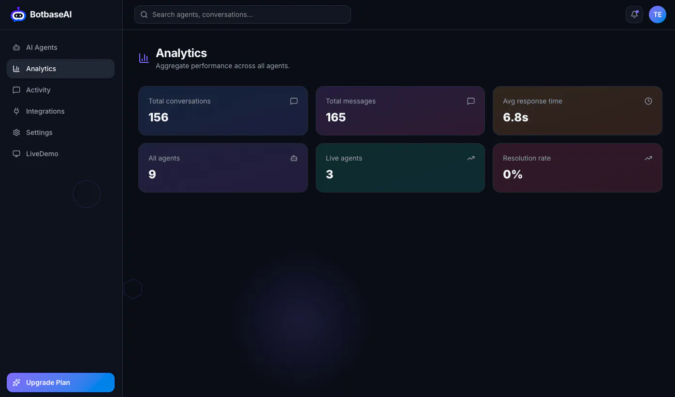Click the Upgrade Plan button
675x397 pixels.
coord(60,382)
